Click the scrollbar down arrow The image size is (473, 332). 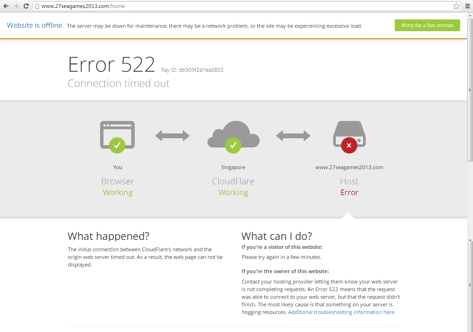pos(470,240)
